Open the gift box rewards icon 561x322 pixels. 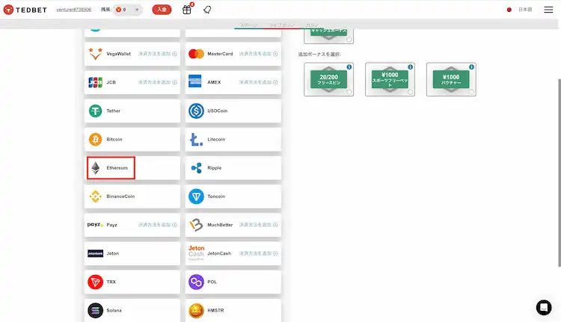click(x=187, y=10)
